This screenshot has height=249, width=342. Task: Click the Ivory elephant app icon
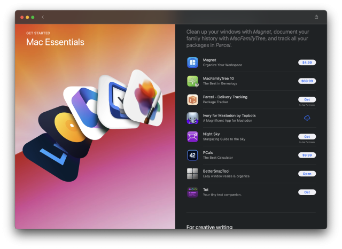coord(192,118)
